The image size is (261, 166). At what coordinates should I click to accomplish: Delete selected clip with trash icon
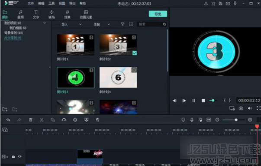click(30, 120)
